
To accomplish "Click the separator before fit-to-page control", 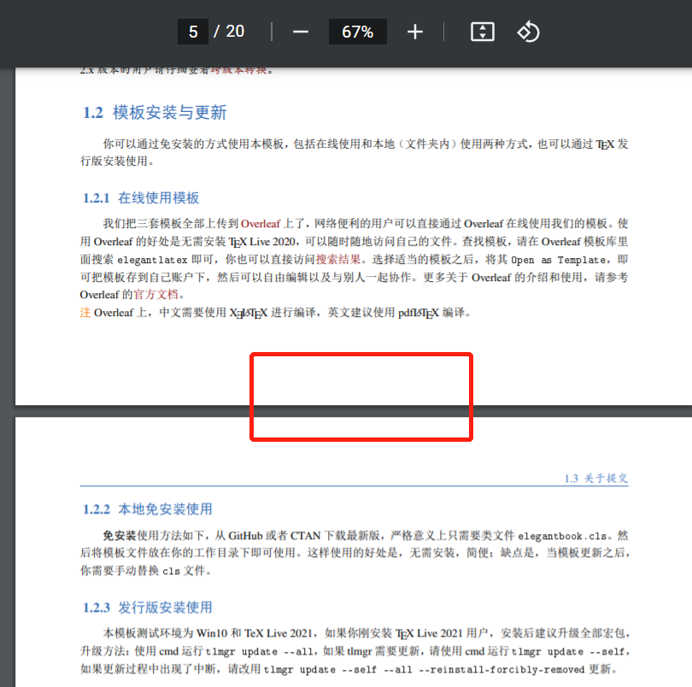I will (x=445, y=32).
